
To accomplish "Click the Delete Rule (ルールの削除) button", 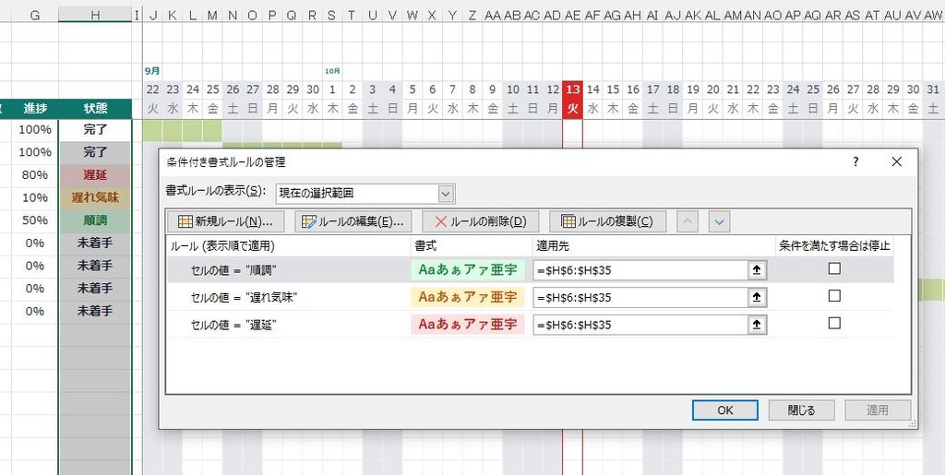I will pyautogui.click(x=480, y=221).
